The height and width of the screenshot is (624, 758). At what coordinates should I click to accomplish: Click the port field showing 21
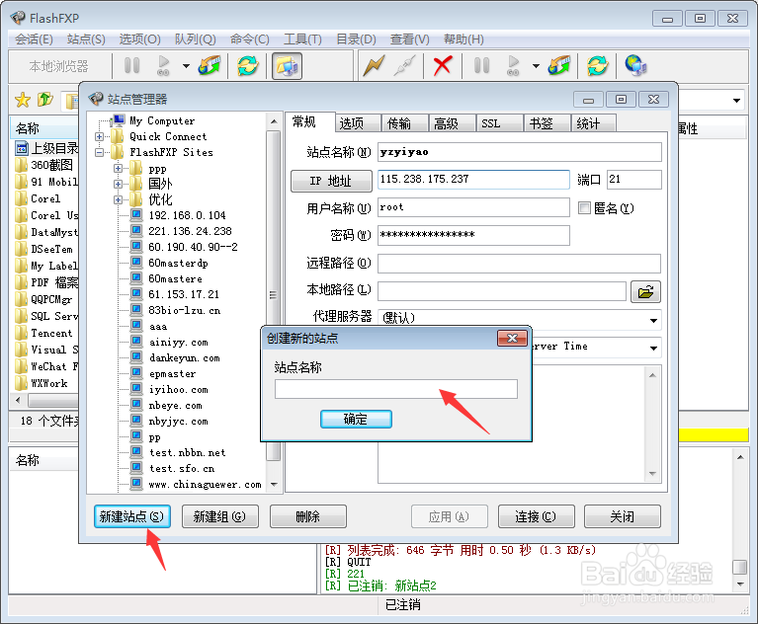[634, 180]
